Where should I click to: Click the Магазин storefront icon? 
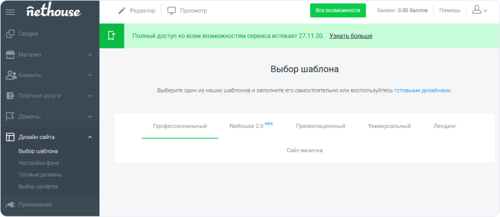(10, 55)
